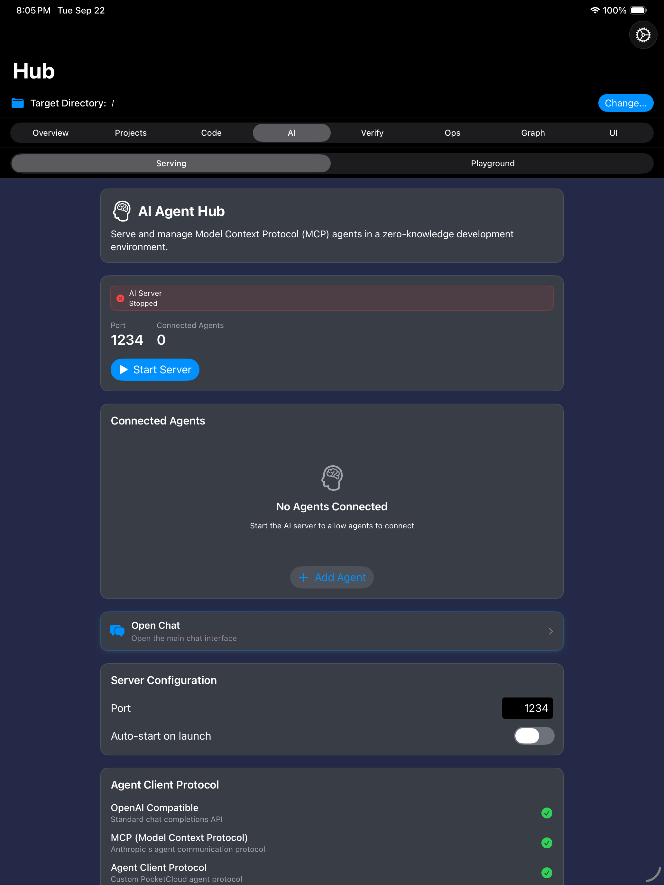Click the green checkmark for MCP protocol
The width and height of the screenshot is (664, 885).
click(547, 843)
